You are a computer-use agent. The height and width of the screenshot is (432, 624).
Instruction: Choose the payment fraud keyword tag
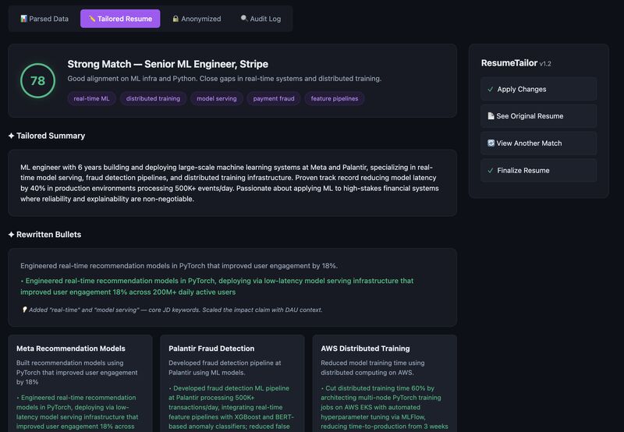click(273, 98)
